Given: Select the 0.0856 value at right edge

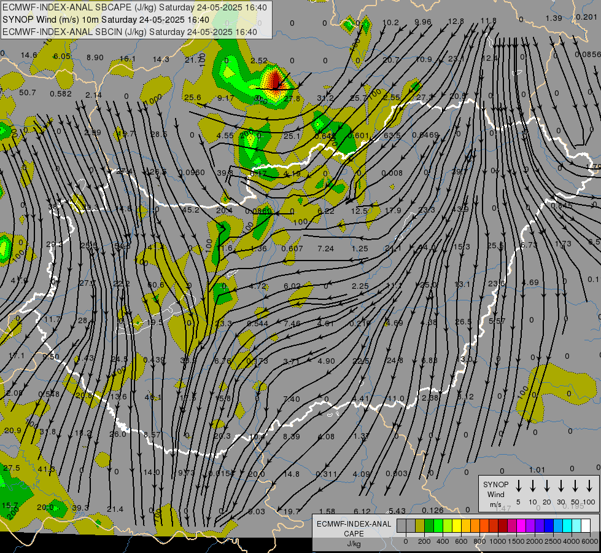Looking at the screenshot, I should pyautogui.click(x=588, y=55).
